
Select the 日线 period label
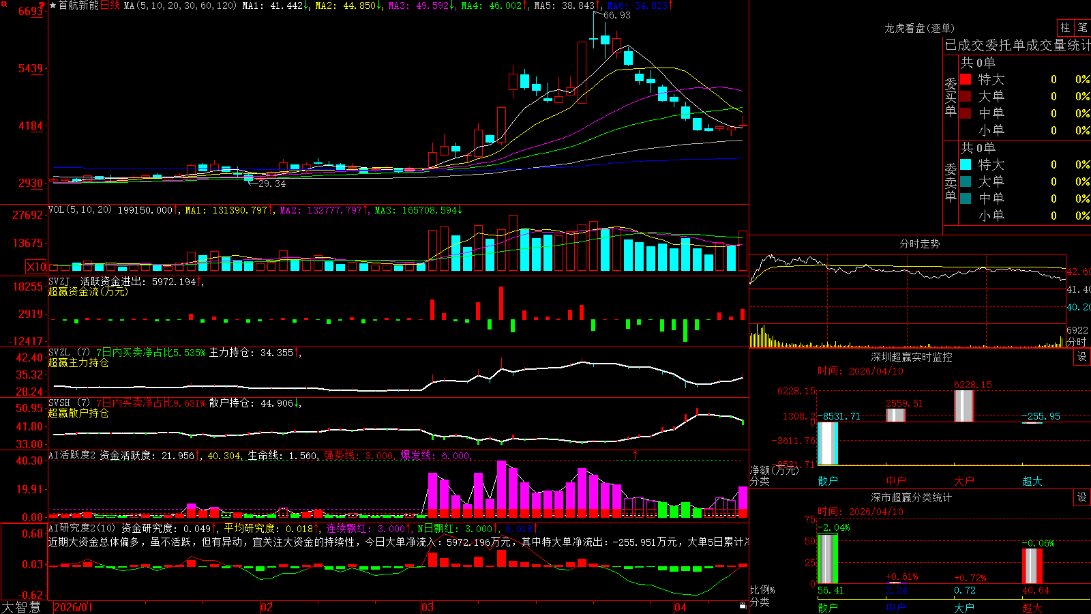point(110,5)
